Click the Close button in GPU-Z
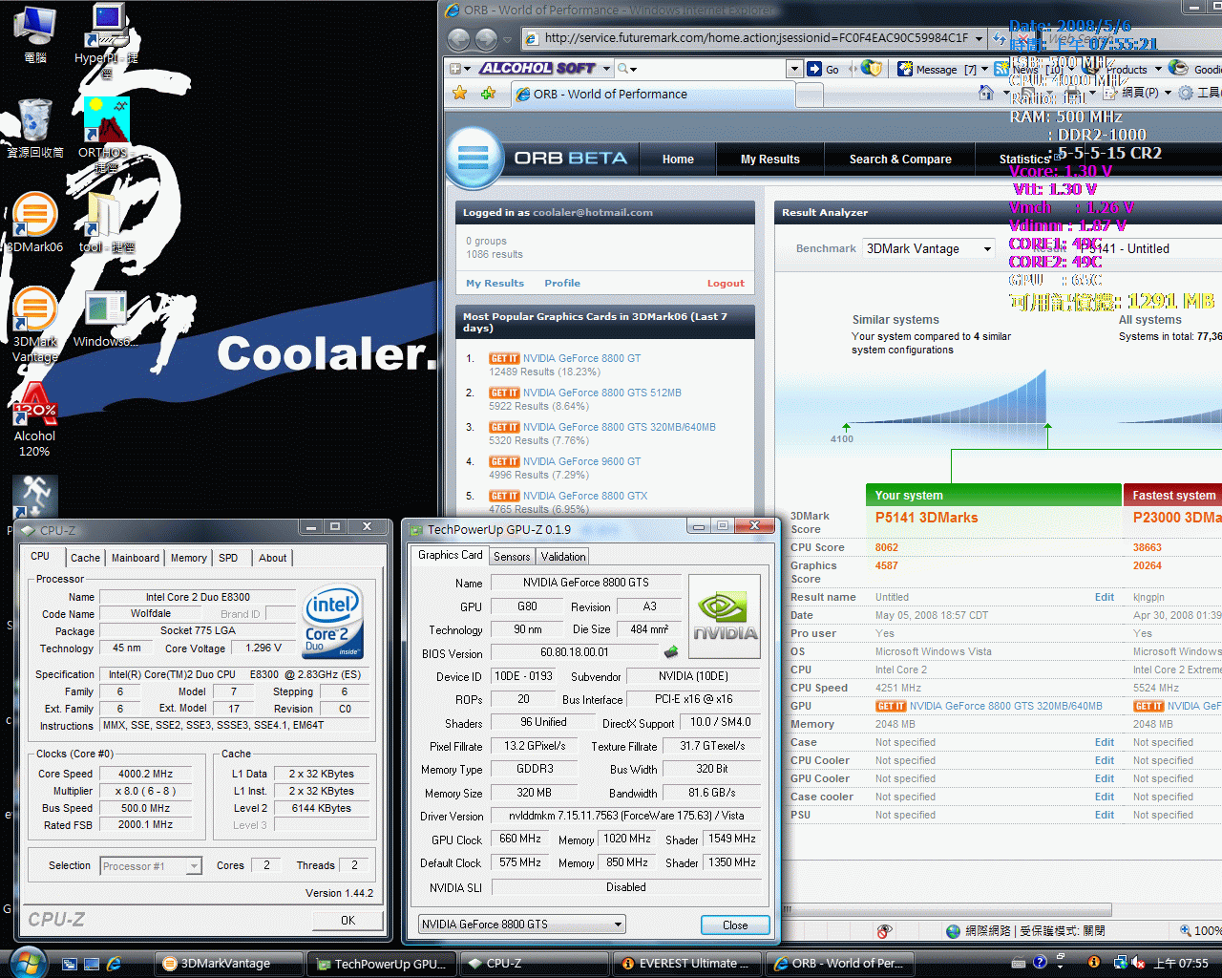 (735, 925)
